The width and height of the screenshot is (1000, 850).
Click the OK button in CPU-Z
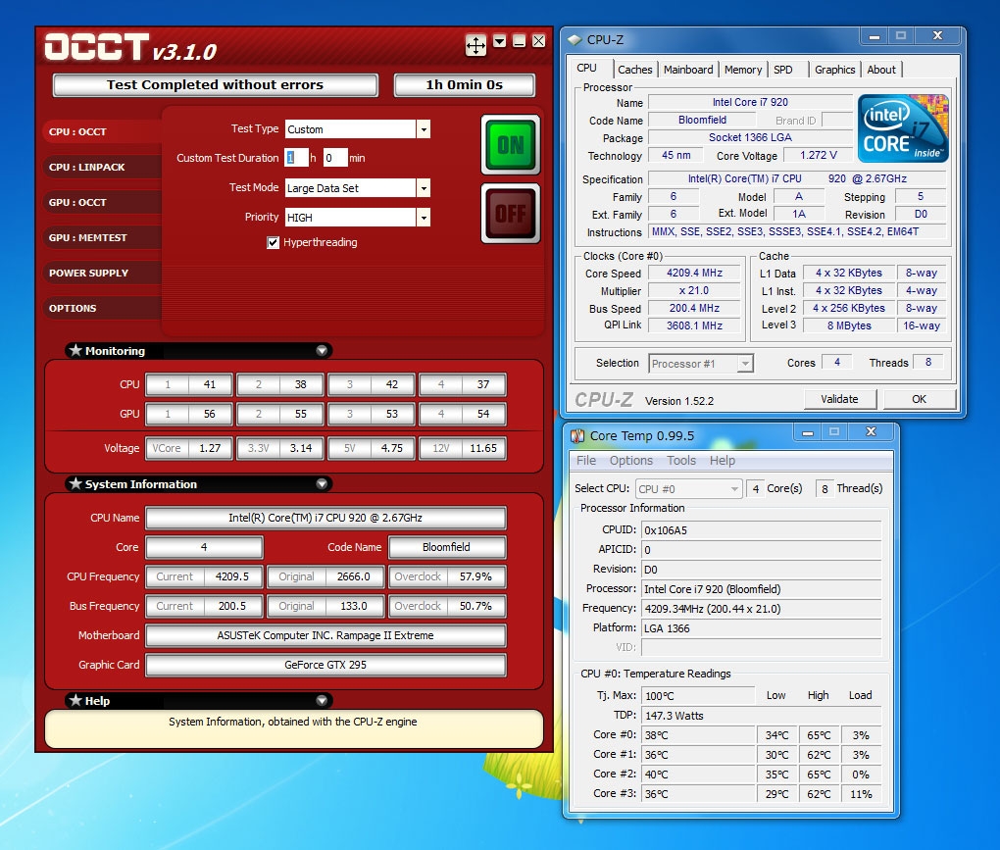[919, 399]
